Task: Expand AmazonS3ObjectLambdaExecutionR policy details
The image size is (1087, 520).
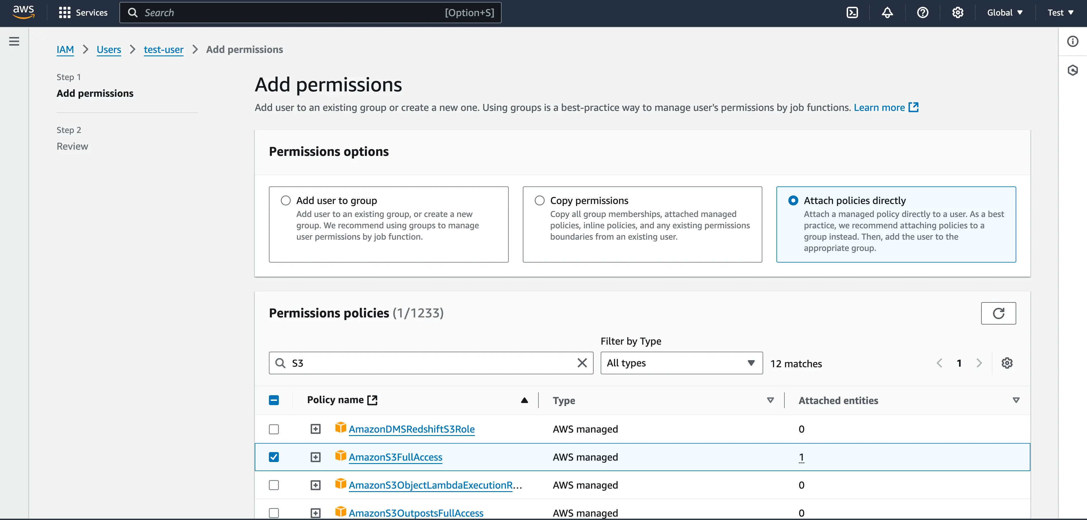Action: 315,485
